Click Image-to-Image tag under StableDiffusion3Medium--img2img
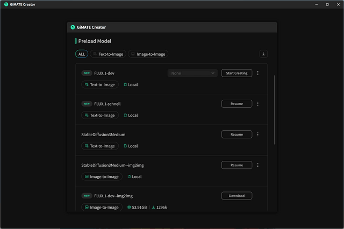344x229 pixels. [x=102, y=176]
